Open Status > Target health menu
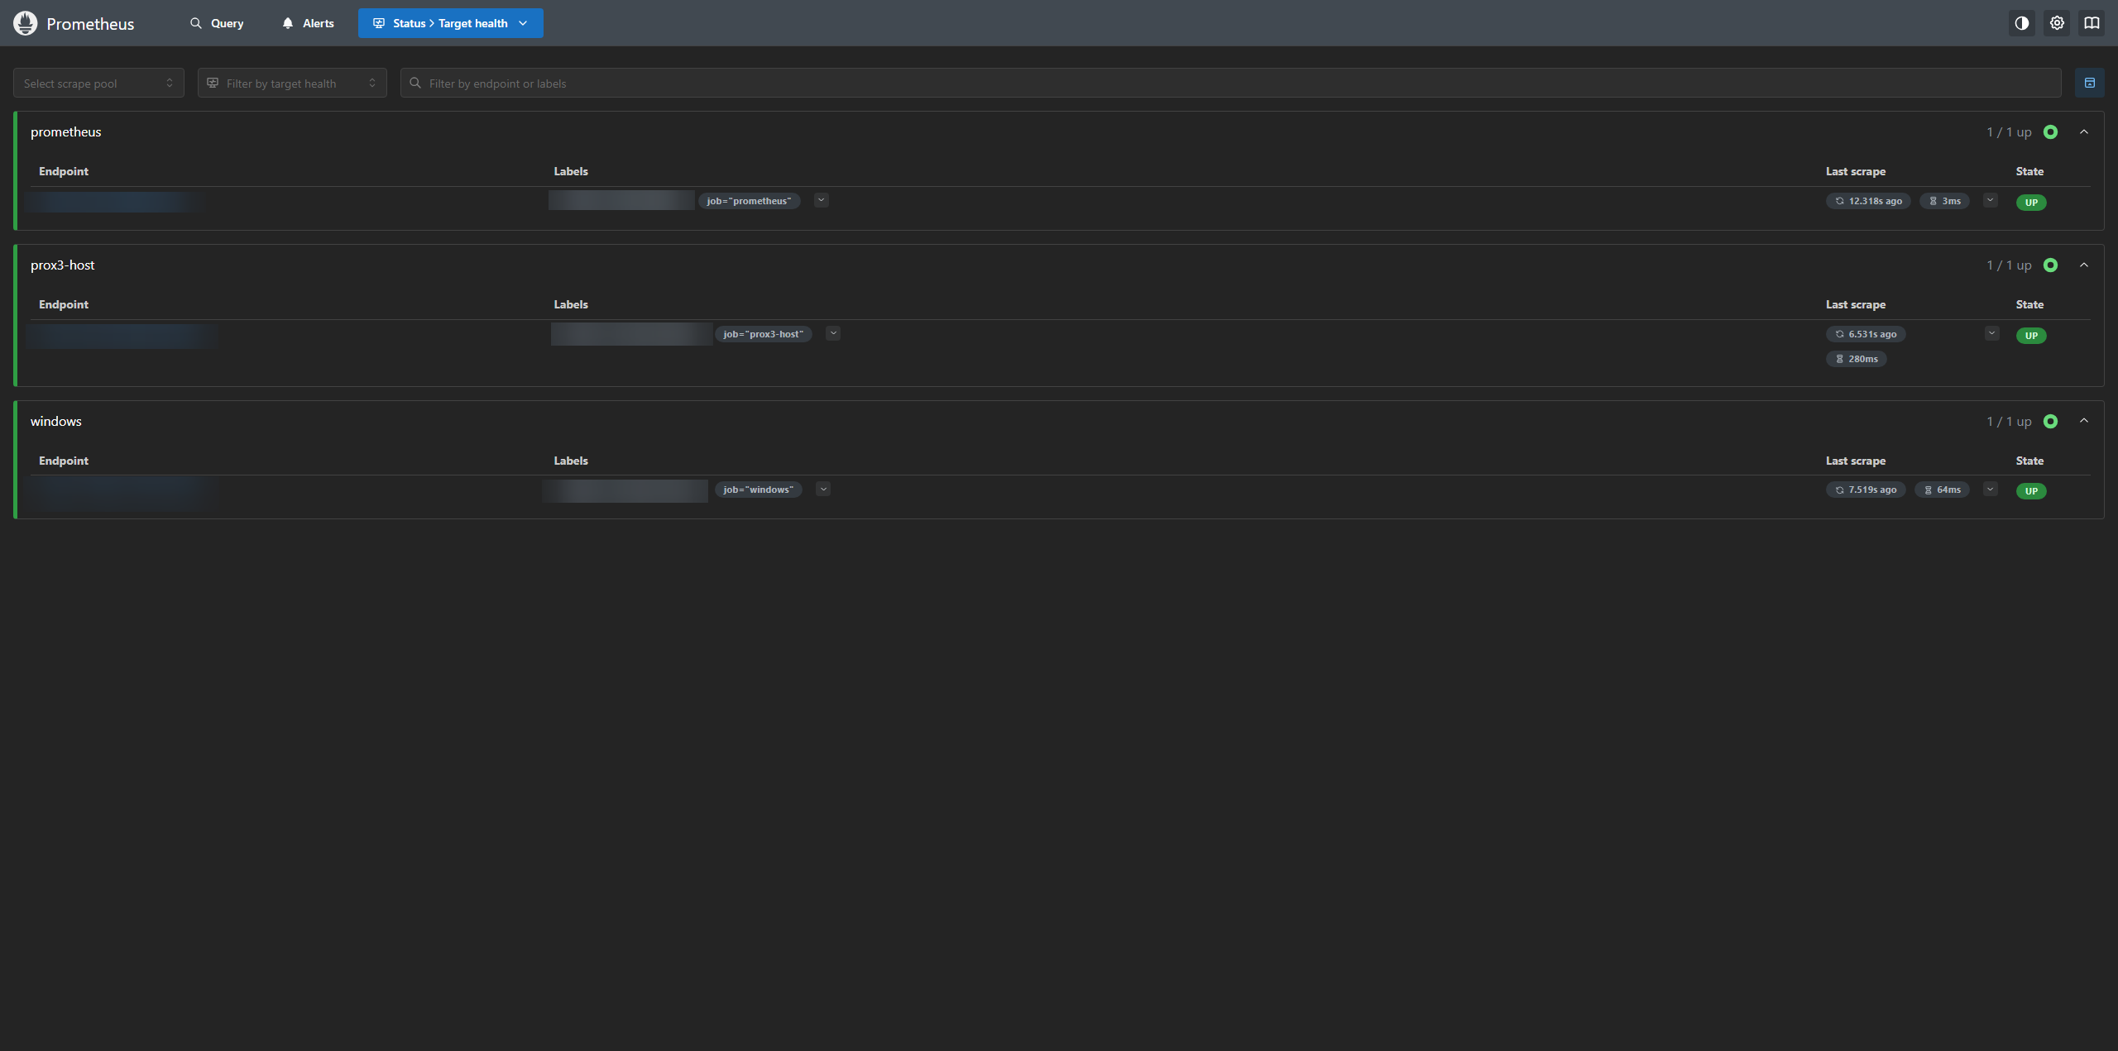This screenshot has width=2118, height=1051. point(450,23)
